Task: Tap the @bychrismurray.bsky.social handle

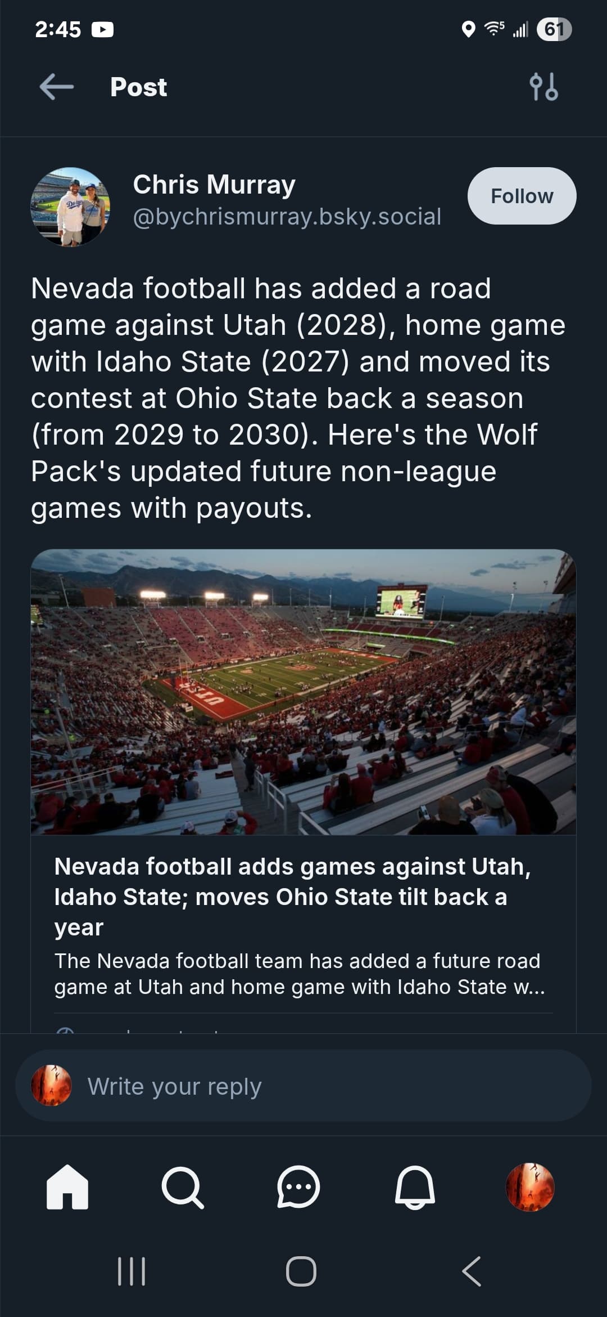Action: tap(287, 217)
